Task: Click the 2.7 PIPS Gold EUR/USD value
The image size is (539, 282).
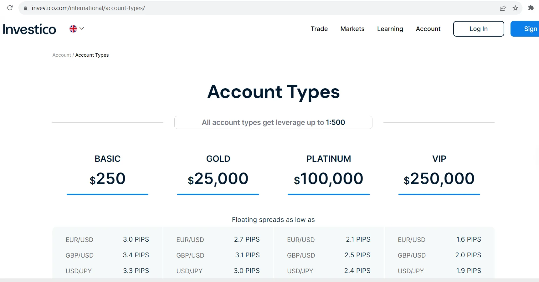Action: pyautogui.click(x=247, y=239)
